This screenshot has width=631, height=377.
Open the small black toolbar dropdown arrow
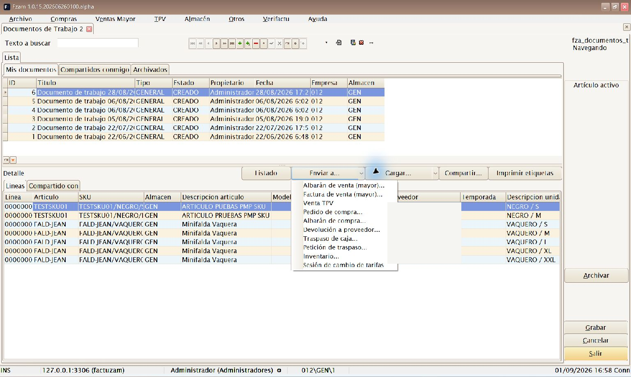click(326, 43)
